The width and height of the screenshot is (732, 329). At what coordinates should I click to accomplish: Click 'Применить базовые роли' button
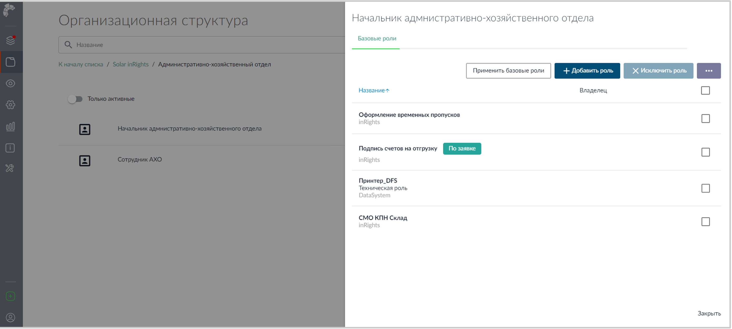click(508, 71)
